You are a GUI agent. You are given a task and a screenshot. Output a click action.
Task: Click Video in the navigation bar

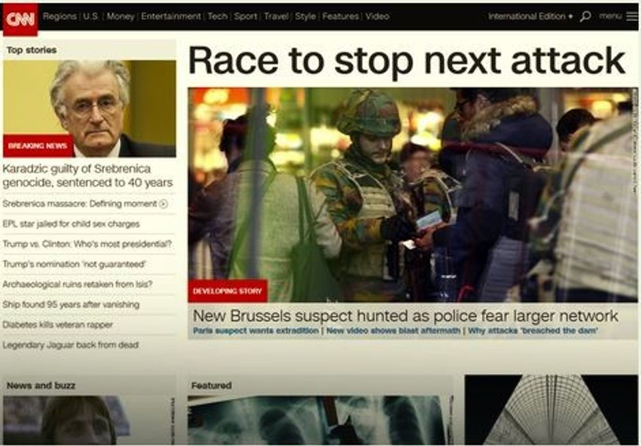coord(377,16)
